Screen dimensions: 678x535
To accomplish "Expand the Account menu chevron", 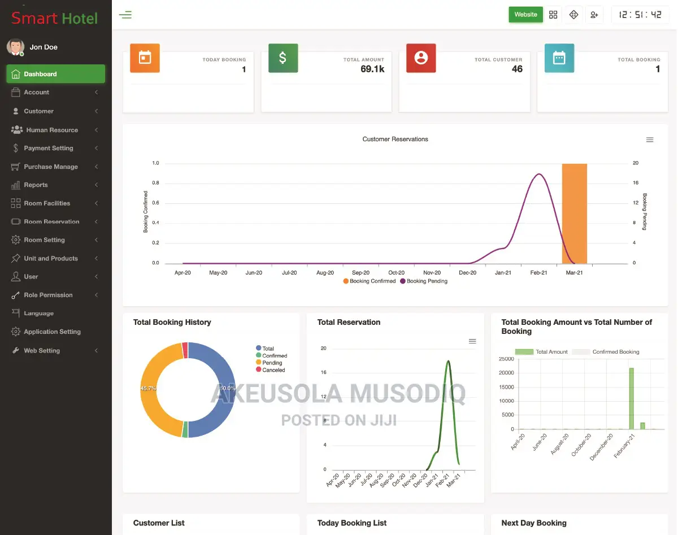I will 97,92.
